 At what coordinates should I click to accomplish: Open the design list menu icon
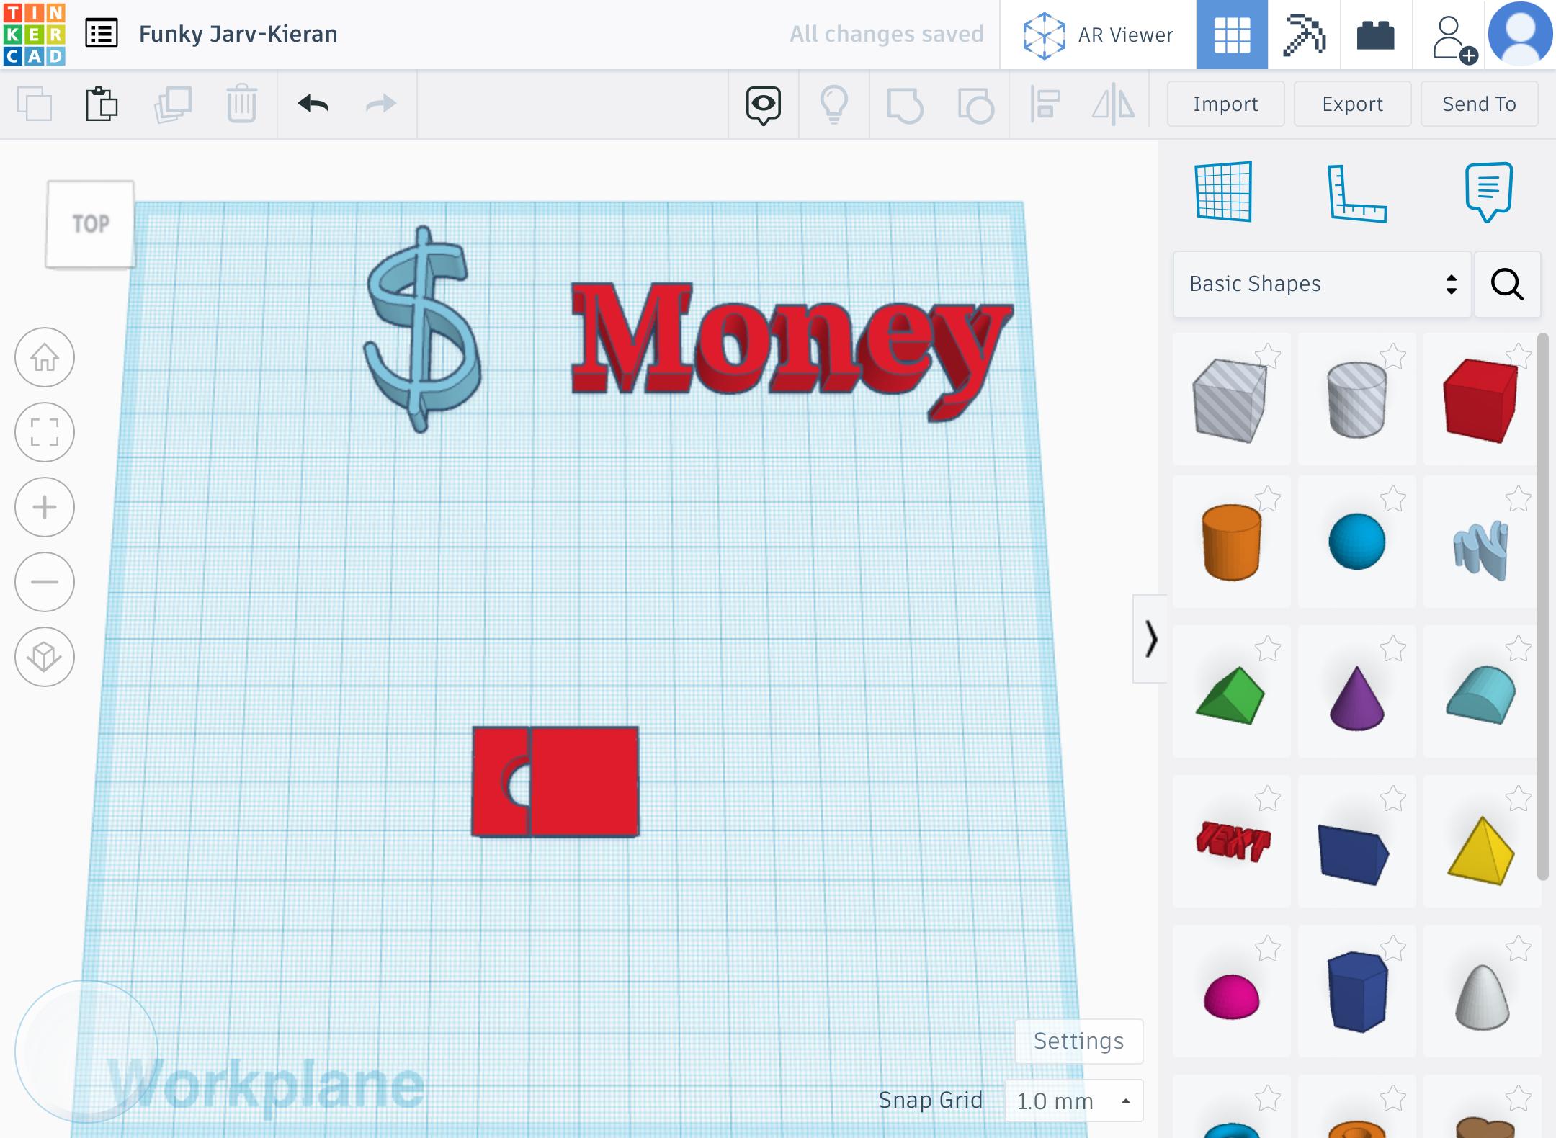tap(102, 34)
